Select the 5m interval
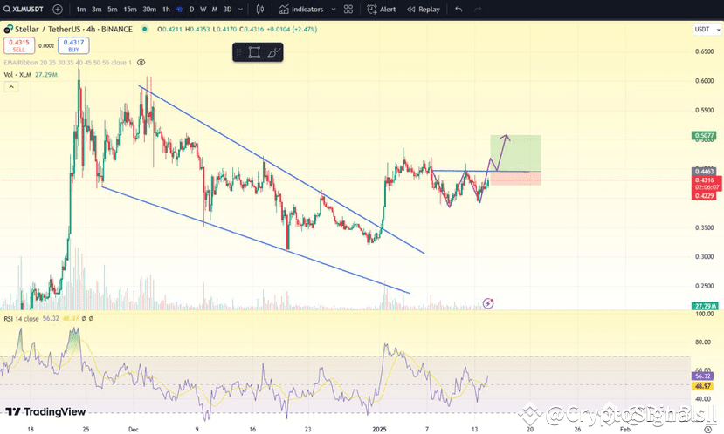This screenshot has width=724, height=434. coord(112,10)
